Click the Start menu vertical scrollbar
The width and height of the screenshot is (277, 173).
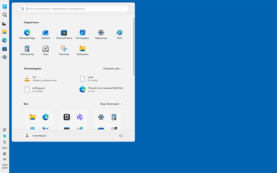coord(134,47)
